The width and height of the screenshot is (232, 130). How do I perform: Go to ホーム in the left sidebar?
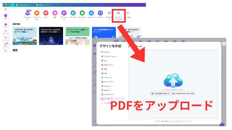click(x=6, y=25)
